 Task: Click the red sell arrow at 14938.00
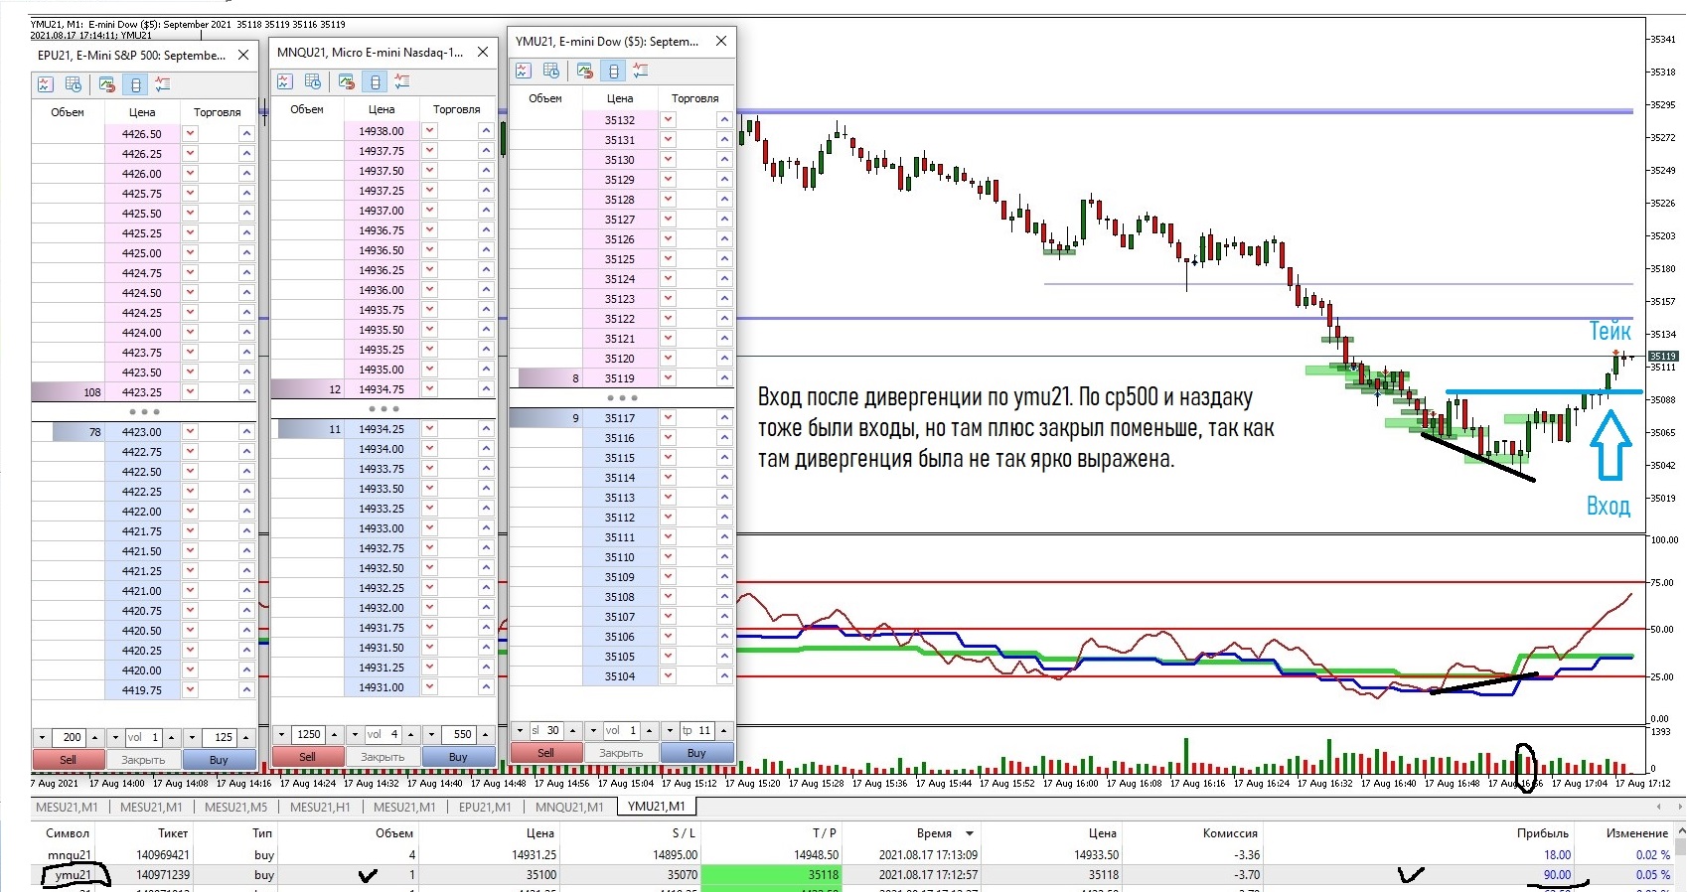(x=429, y=131)
